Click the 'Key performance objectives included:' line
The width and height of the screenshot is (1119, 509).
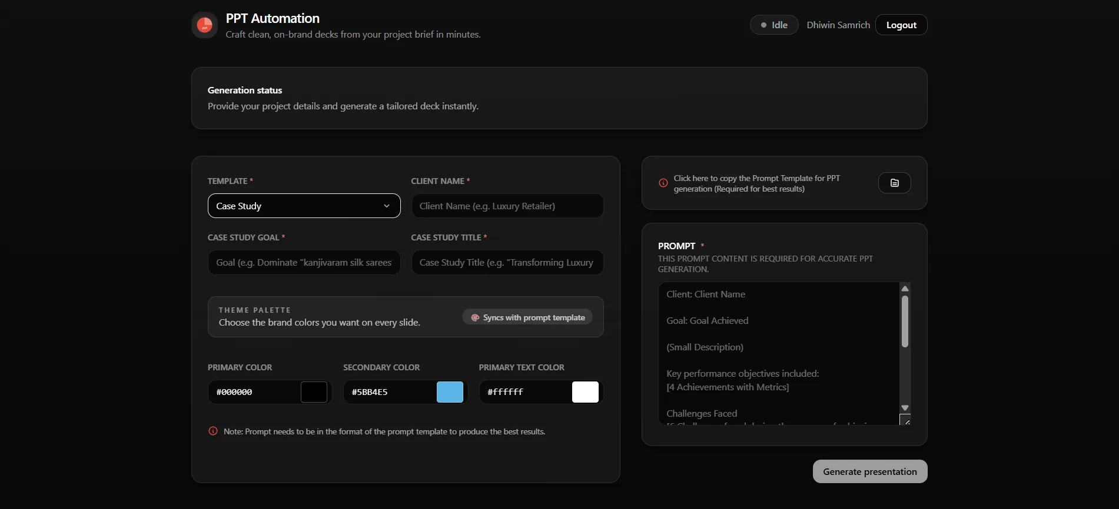coord(743,373)
